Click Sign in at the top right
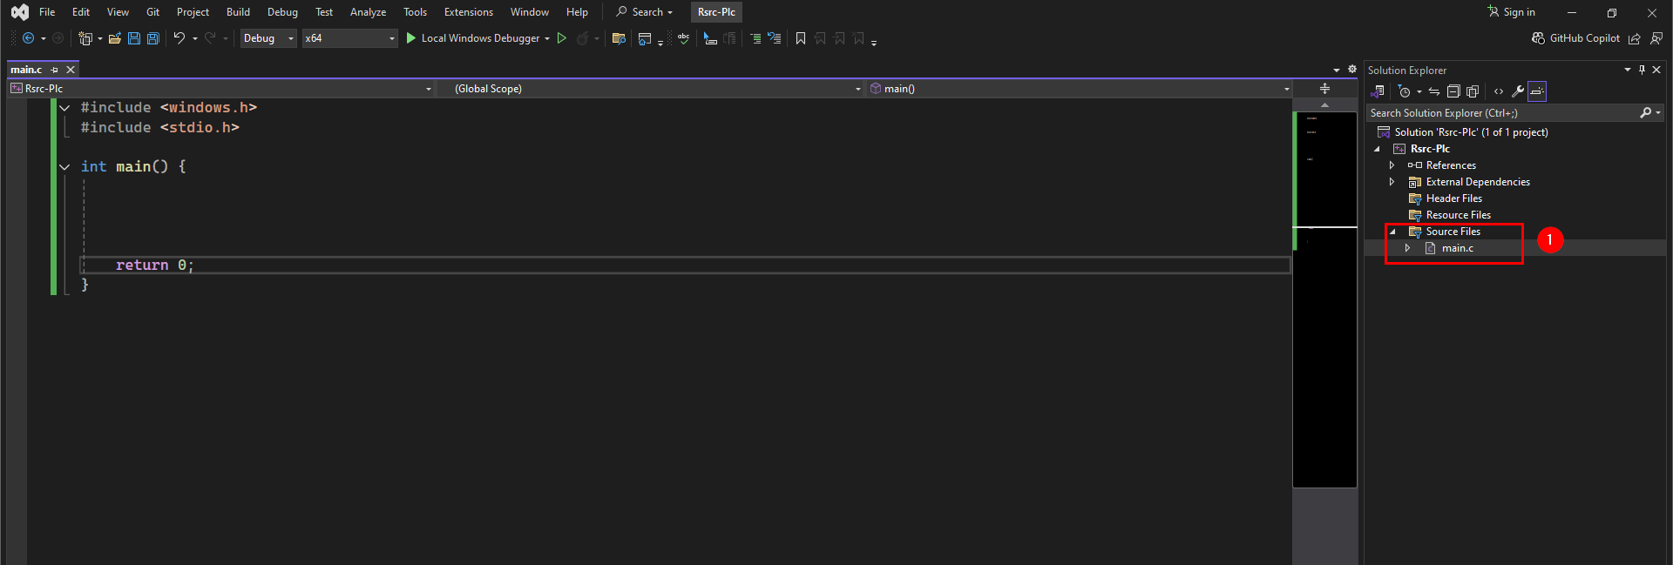This screenshot has width=1673, height=565. pyautogui.click(x=1512, y=12)
